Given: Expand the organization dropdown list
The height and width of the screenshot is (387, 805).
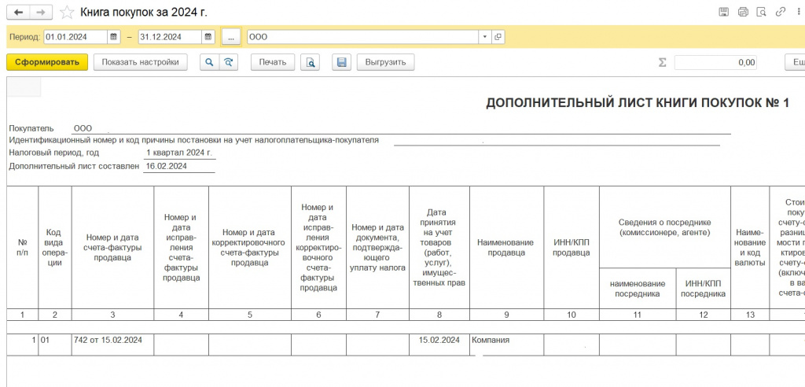Looking at the screenshot, I should point(486,37).
